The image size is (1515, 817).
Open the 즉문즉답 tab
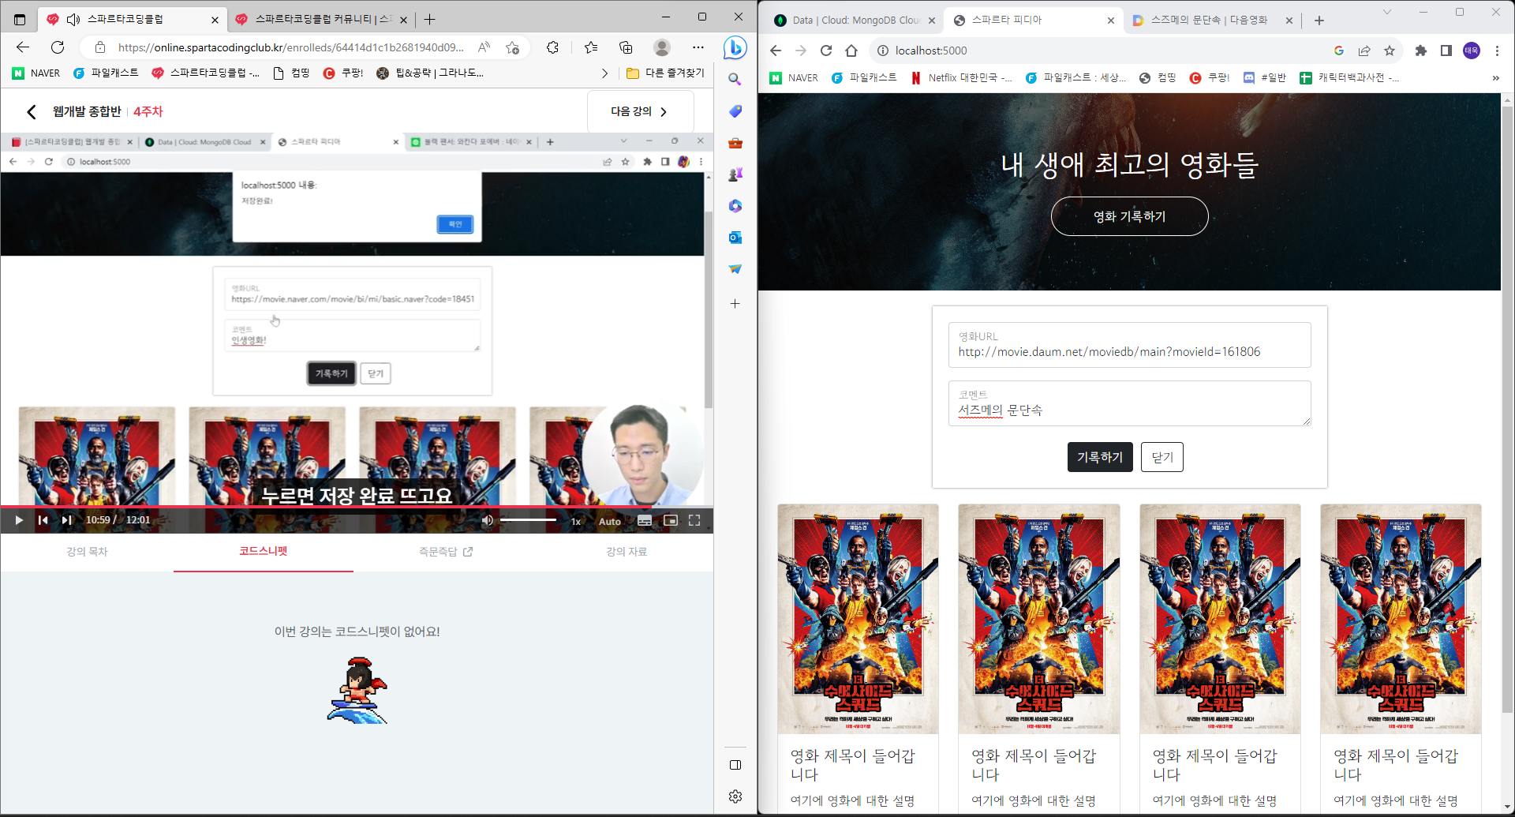coord(446,552)
